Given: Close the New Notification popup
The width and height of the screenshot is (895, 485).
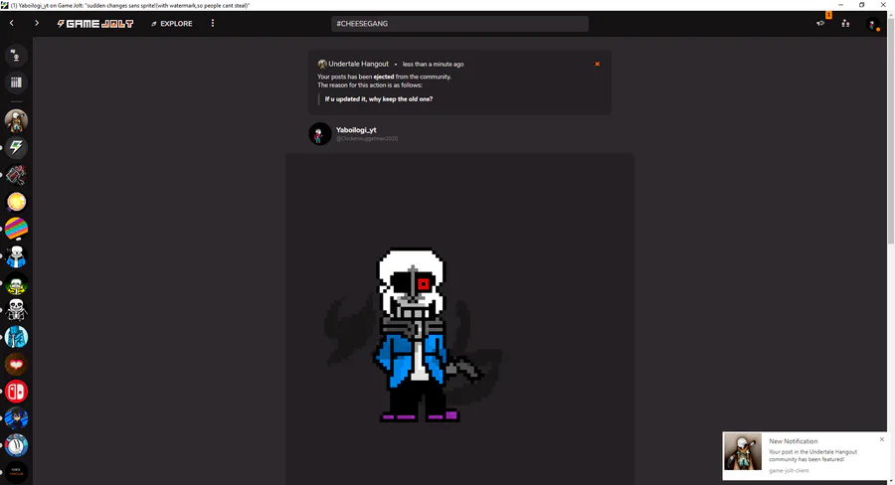Looking at the screenshot, I should tap(882, 439).
